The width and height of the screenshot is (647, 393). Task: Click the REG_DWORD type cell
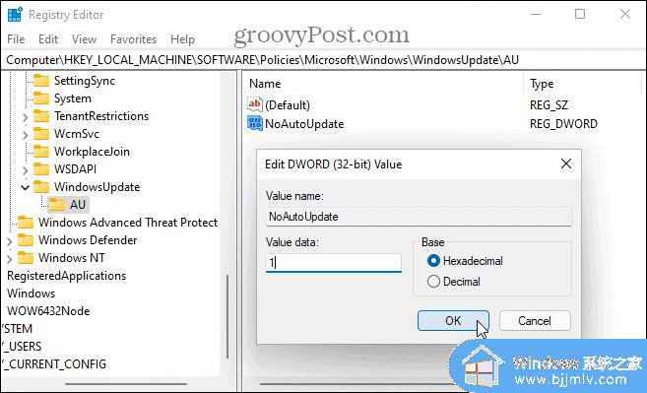tap(563, 124)
